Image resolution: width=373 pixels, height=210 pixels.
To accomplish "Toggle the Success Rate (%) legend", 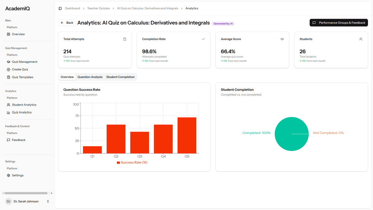I will point(132,162).
